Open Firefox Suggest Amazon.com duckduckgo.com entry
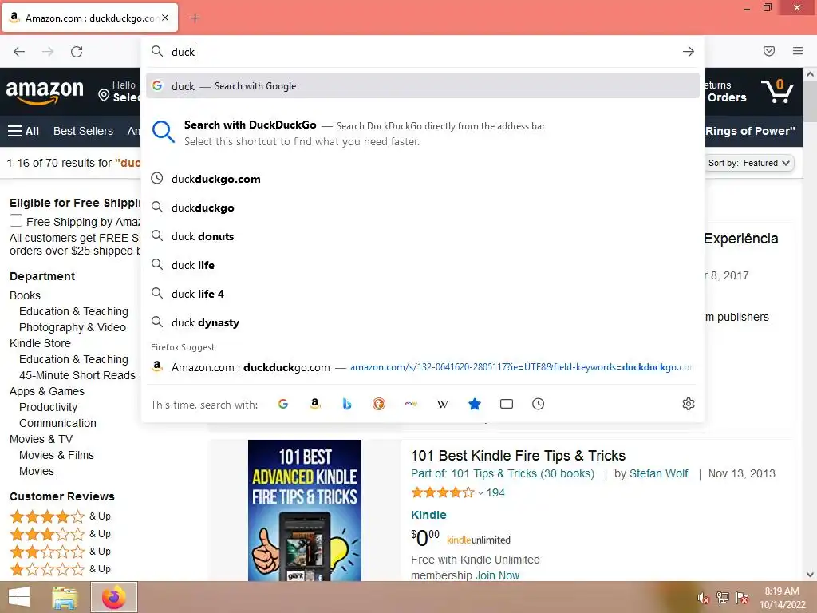The width and height of the screenshot is (817, 613). click(423, 367)
